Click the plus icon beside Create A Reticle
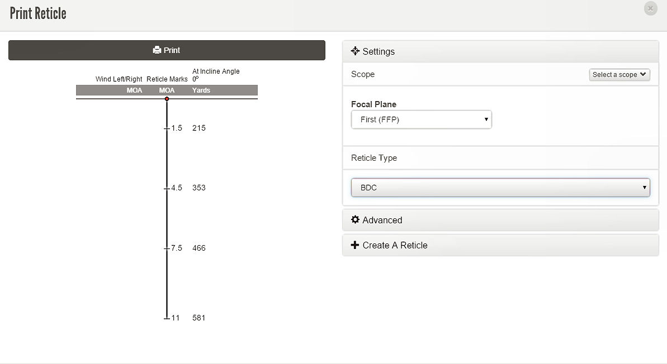This screenshot has width=667, height=364. pyautogui.click(x=355, y=245)
